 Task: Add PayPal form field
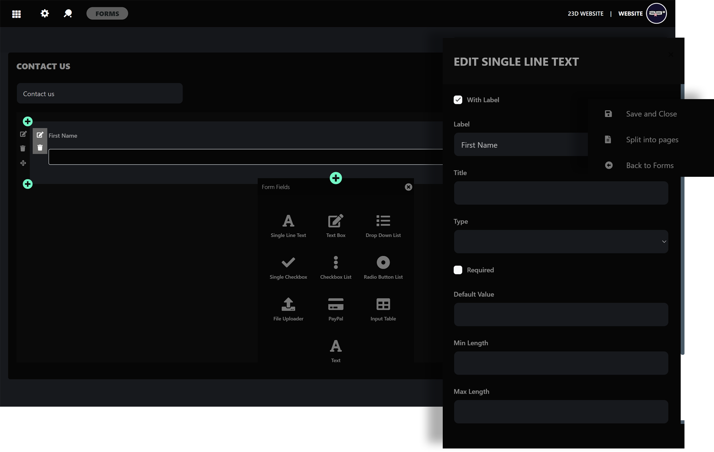pyautogui.click(x=336, y=309)
